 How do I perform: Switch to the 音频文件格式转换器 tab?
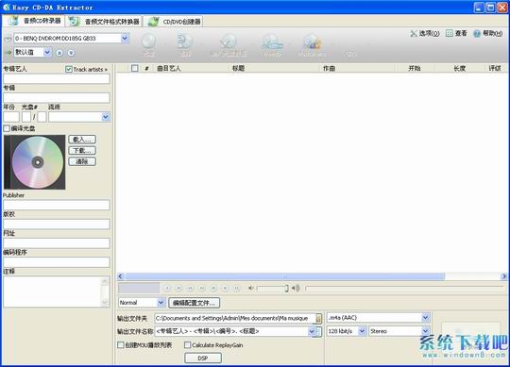(x=105, y=22)
